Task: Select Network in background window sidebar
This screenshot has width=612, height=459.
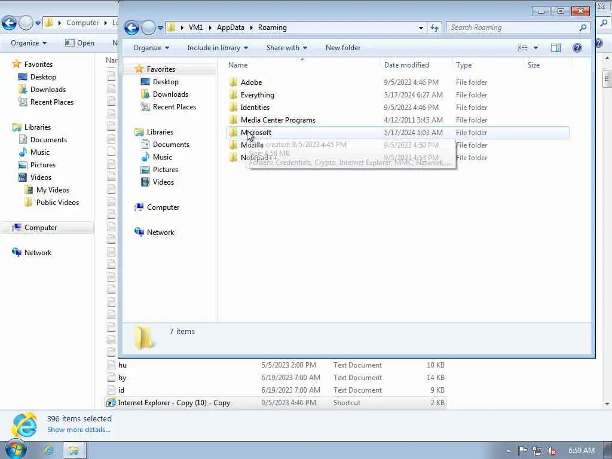Action: click(38, 253)
